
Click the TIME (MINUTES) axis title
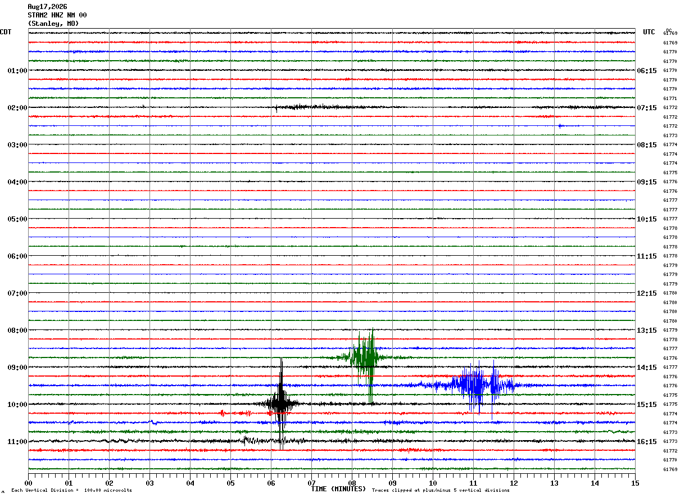point(338,489)
